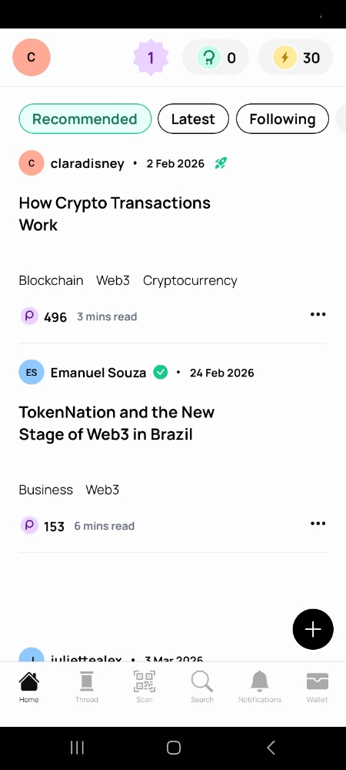Image resolution: width=346 pixels, height=770 pixels.
Task: Tap the green rocket boost icon
Action: 221,163
